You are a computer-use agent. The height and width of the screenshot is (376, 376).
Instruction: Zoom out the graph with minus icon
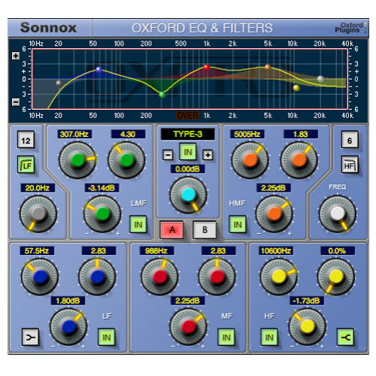pos(16,102)
